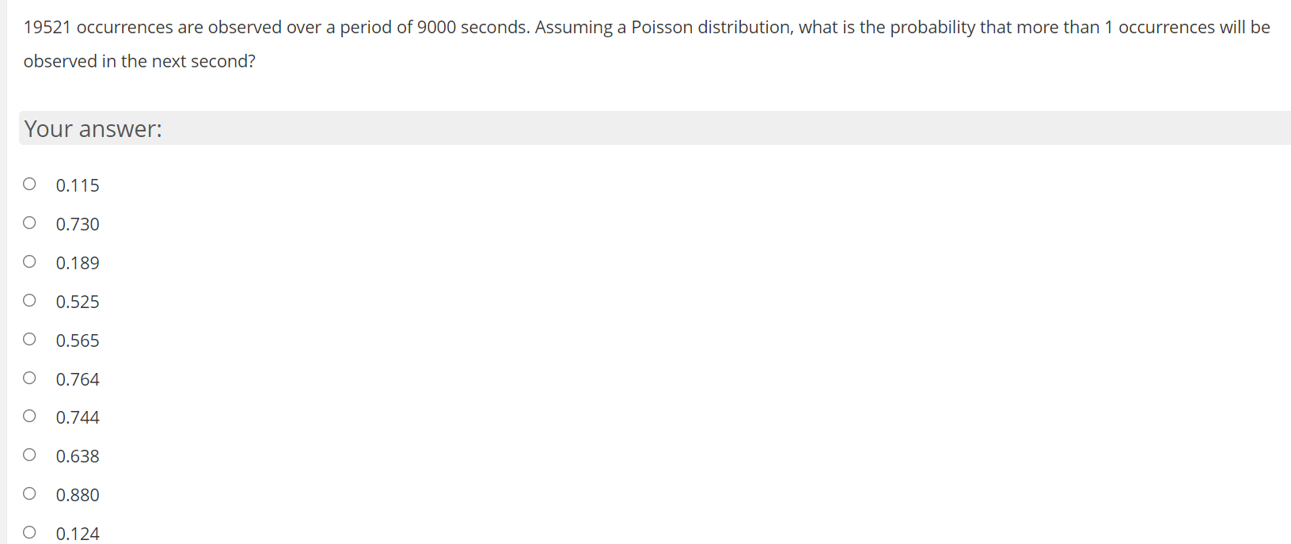This screenshot has height=544, width=1291.
Task: Select the 0.565 answer option
Action: click(29, 338)
